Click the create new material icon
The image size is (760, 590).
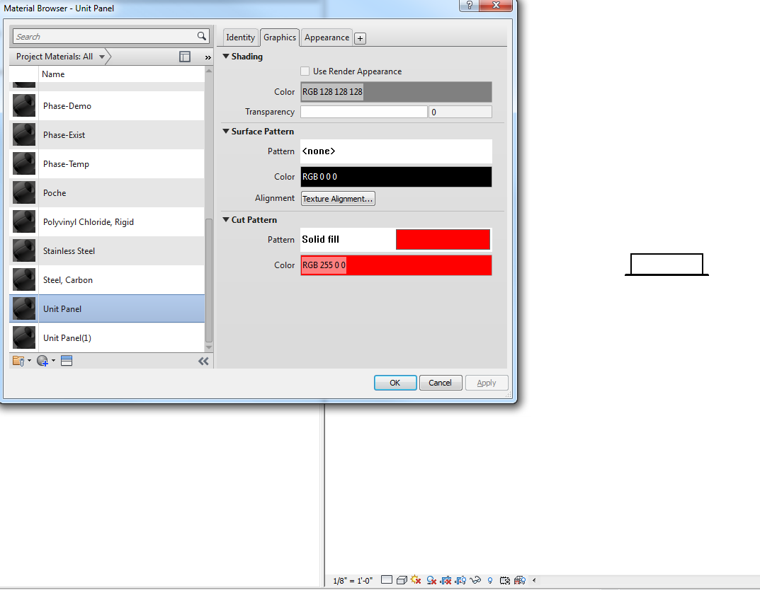[x=42, y=361]
